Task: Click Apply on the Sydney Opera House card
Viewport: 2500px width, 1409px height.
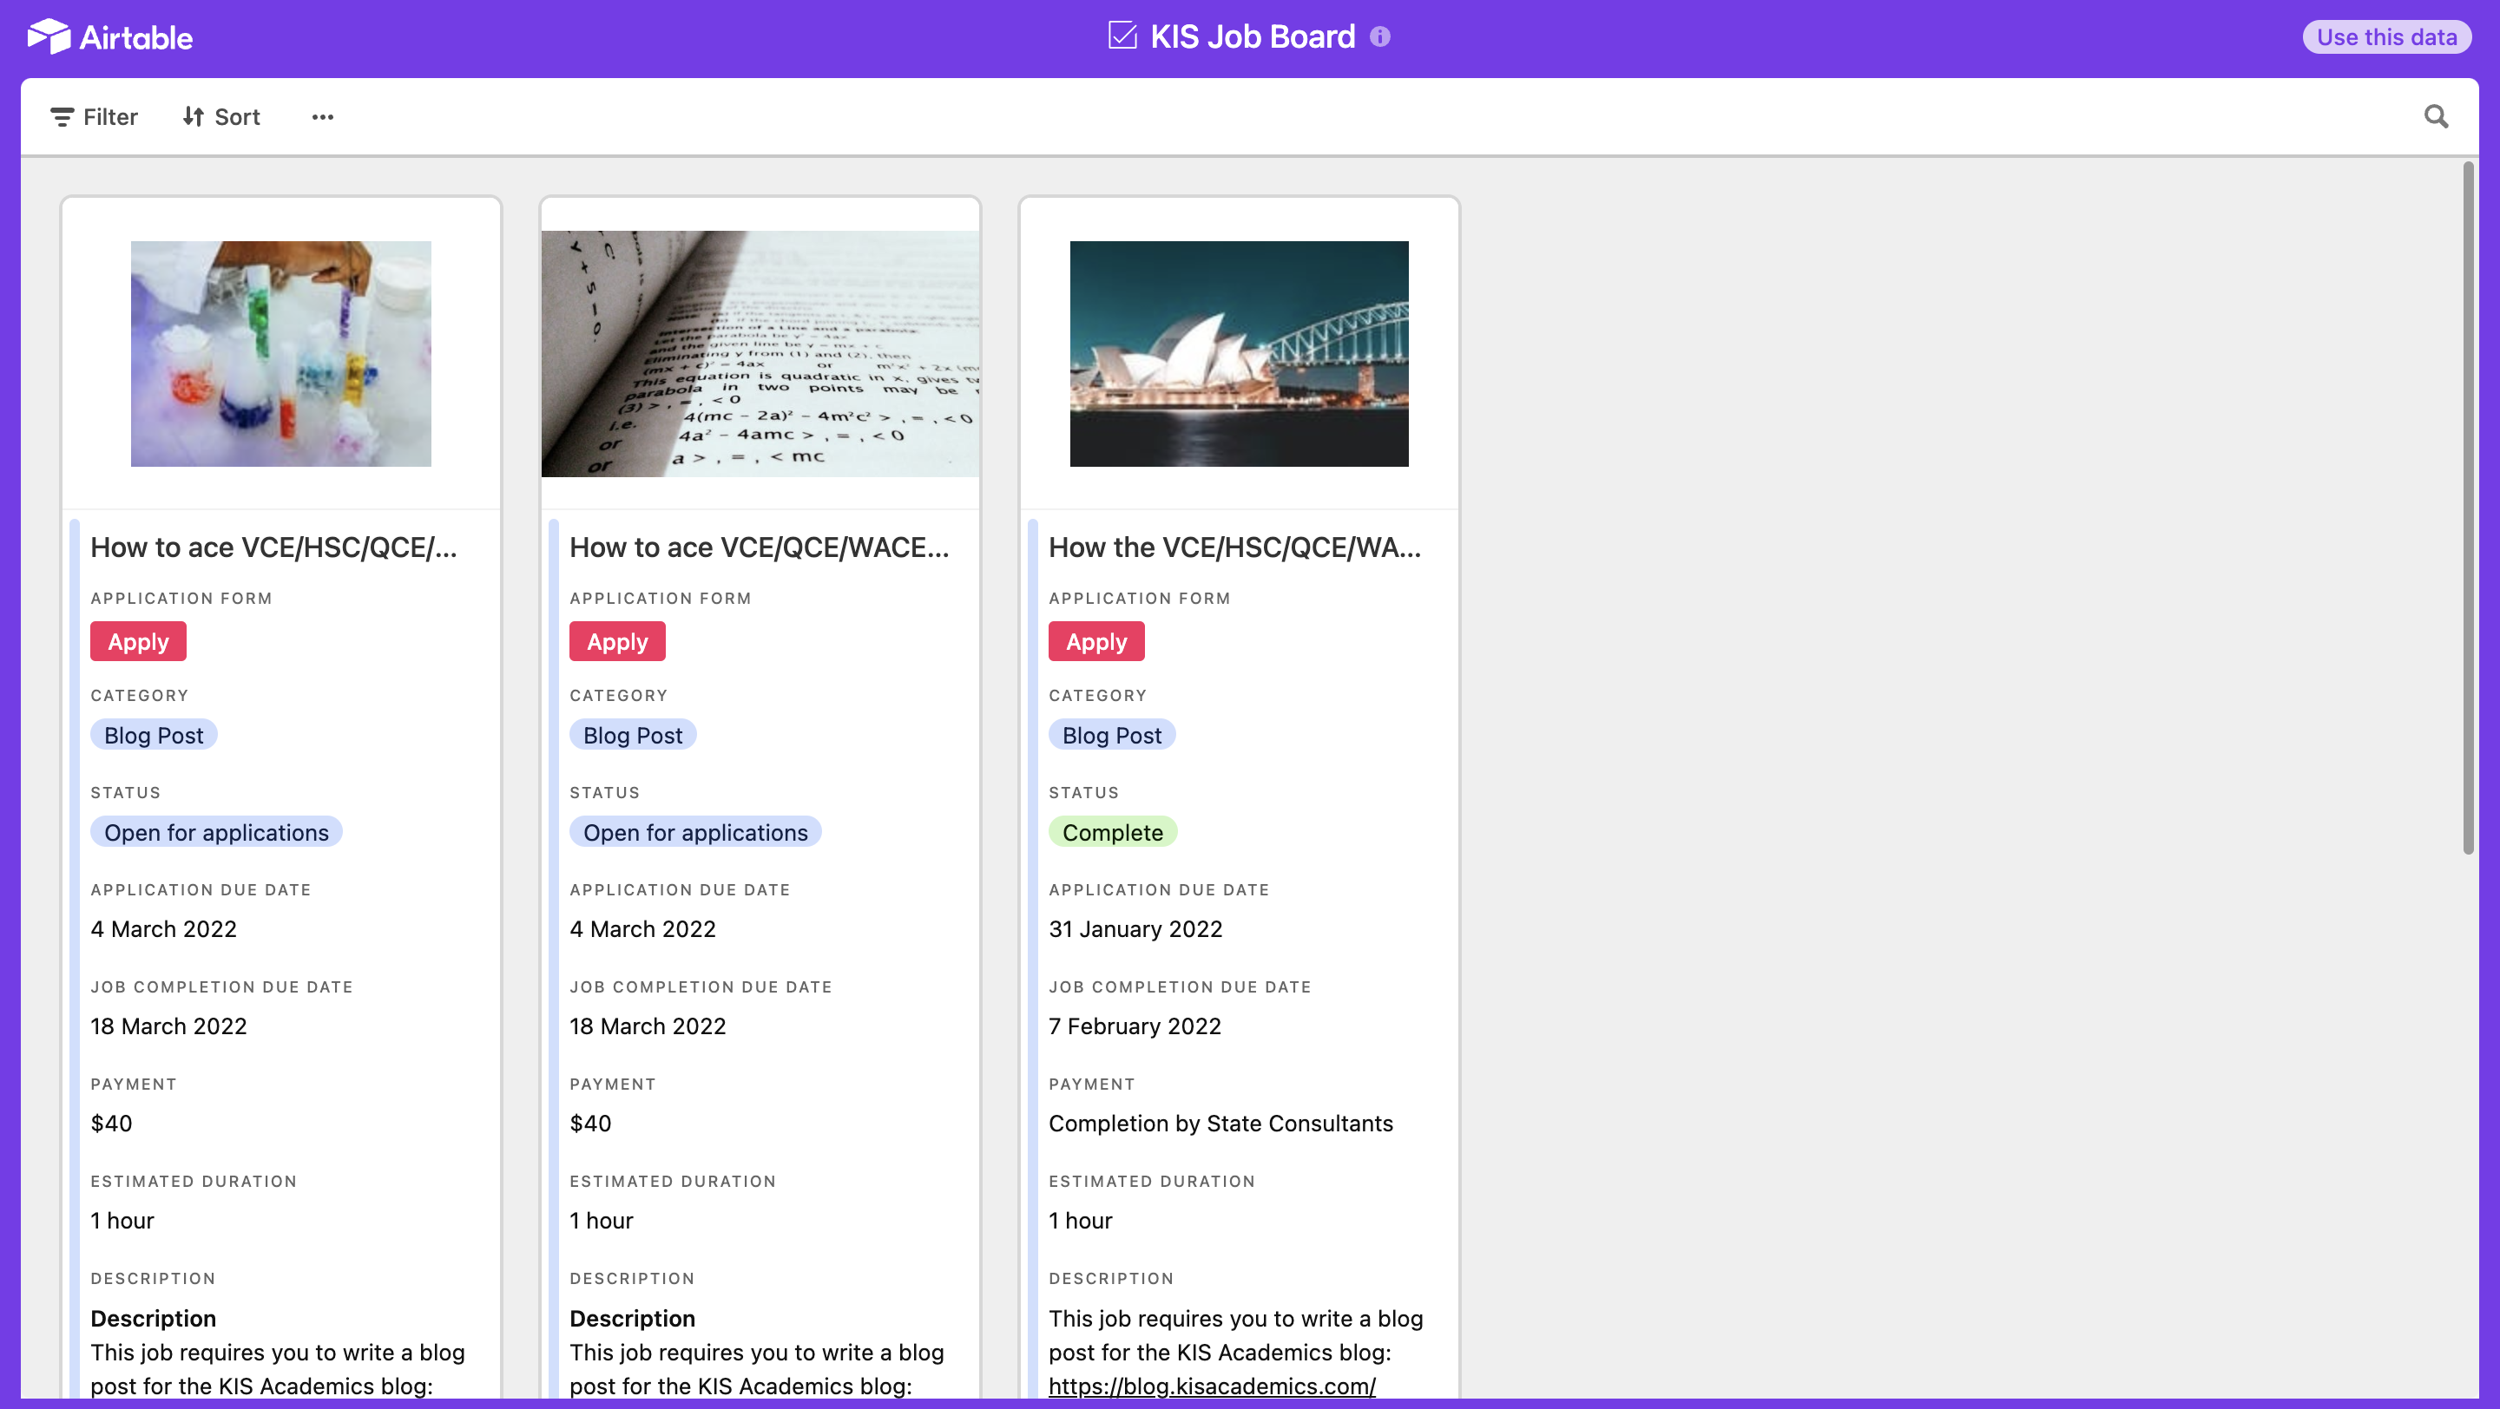Action: [1095, 641]
